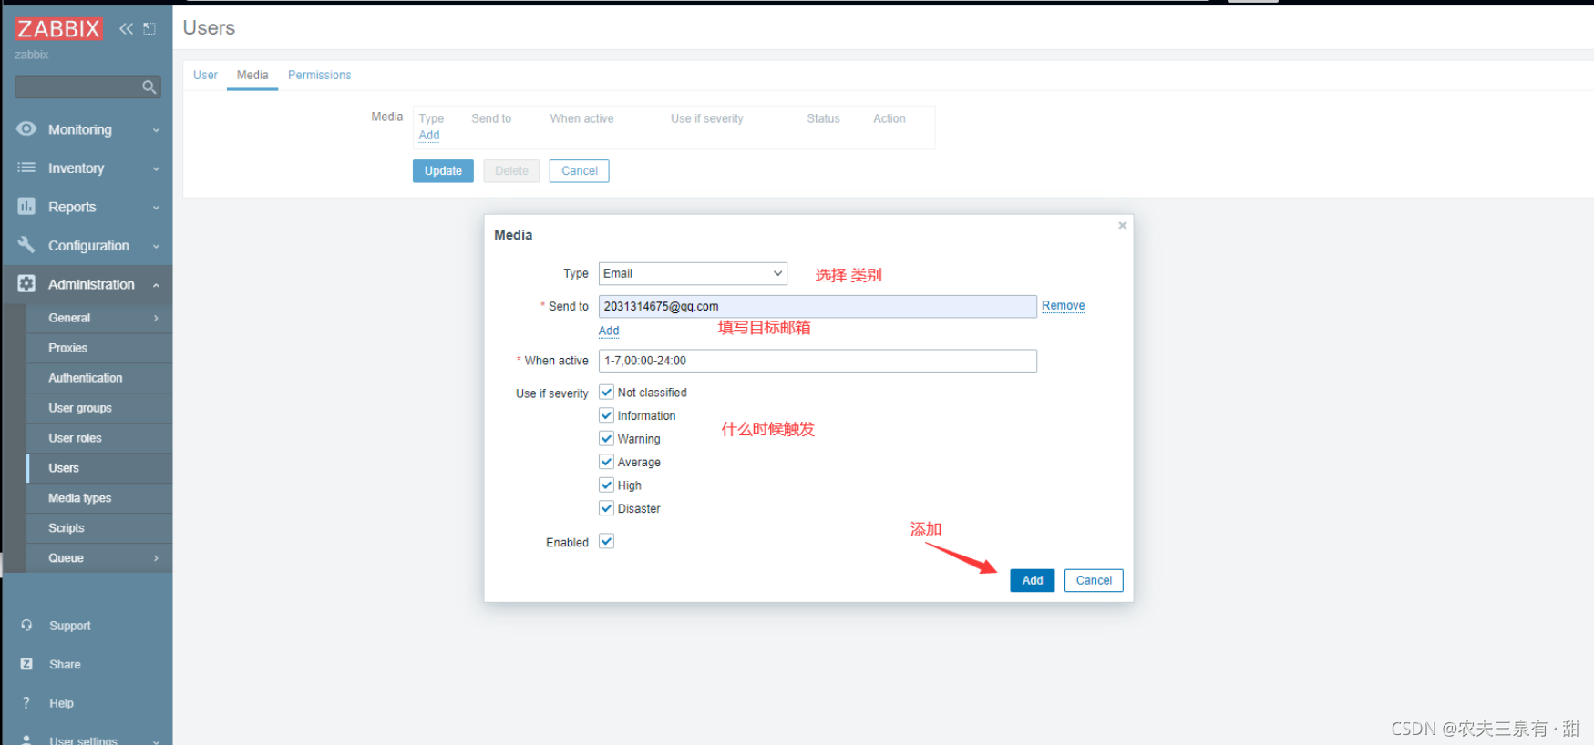1594x745 pixels.
Task: Click Add link in Media table
Action: click(x=429, y=135)
